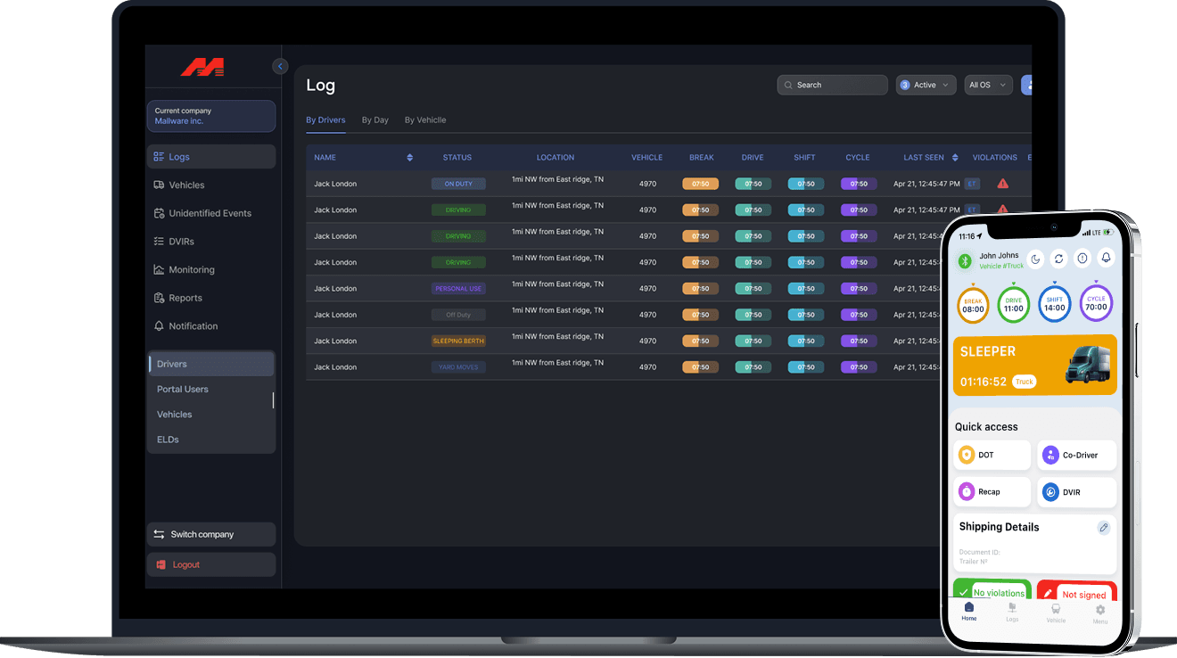Click the red Logout button

pos(211,564)
